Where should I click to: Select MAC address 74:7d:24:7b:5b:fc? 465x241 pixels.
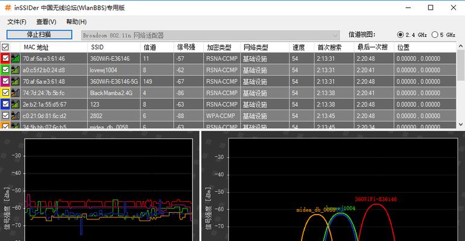(x=44, y=93)
